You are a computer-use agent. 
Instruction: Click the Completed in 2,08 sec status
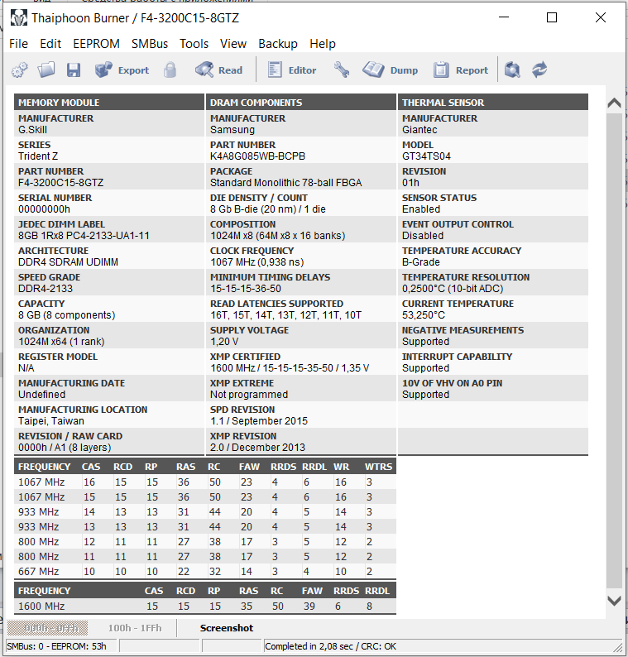pyautogui.click(x=330, y=646)
